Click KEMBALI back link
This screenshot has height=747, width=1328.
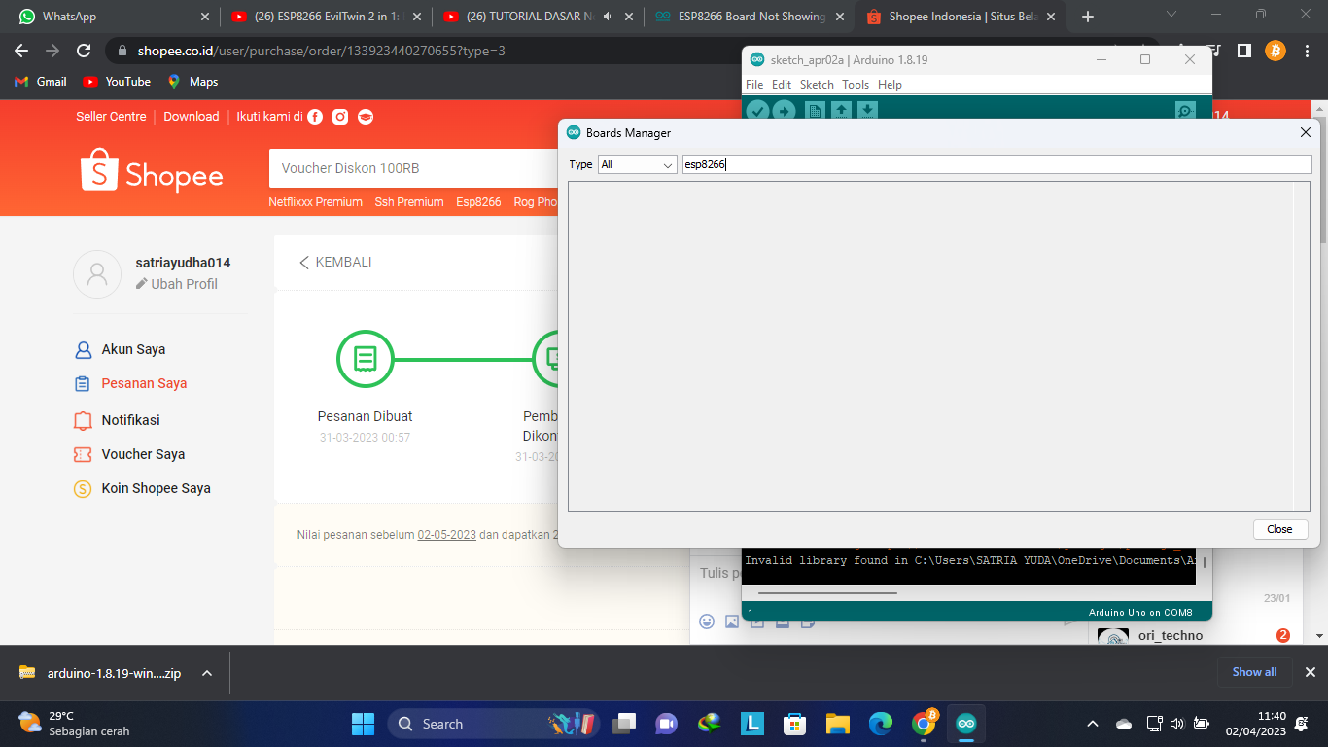pyautogui.click(x=334, y=263)
